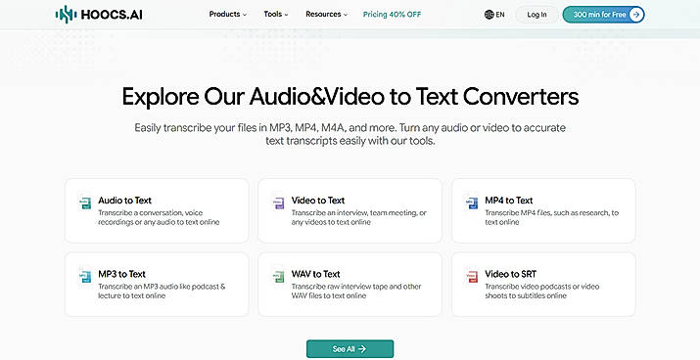Open the MP4 to Text link
Screen dimensions: 700x360
click(509, 201)
